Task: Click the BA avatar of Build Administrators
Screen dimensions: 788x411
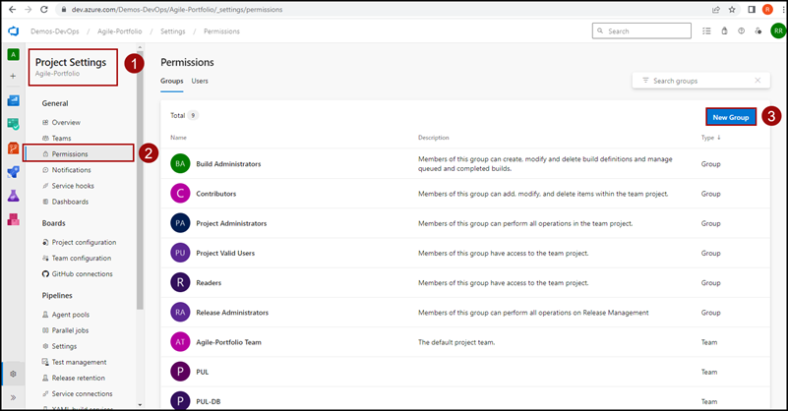Action: tap(180, 164)
